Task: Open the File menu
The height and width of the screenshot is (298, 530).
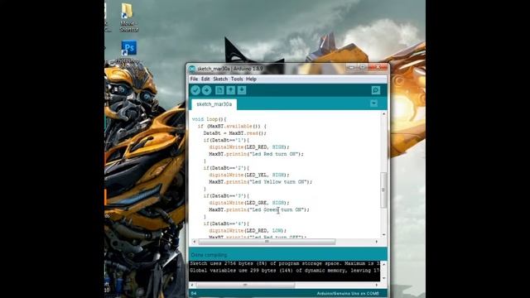Action: (x=194, y=79)
